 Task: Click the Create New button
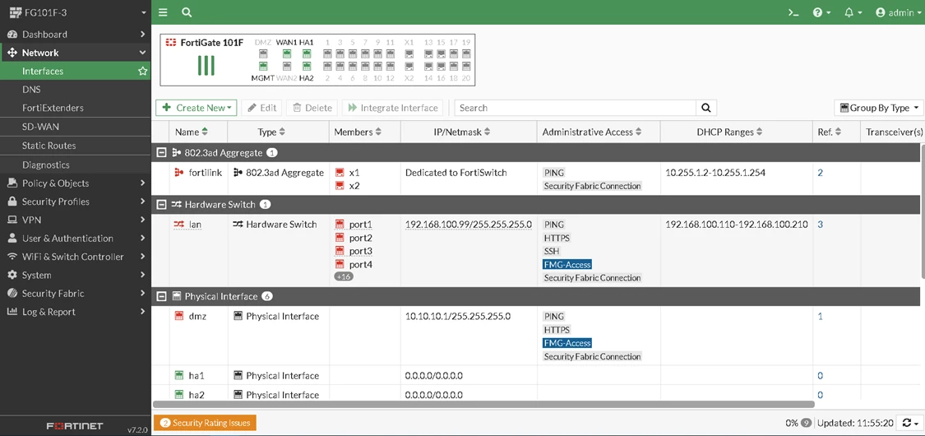tap(196, 108)
